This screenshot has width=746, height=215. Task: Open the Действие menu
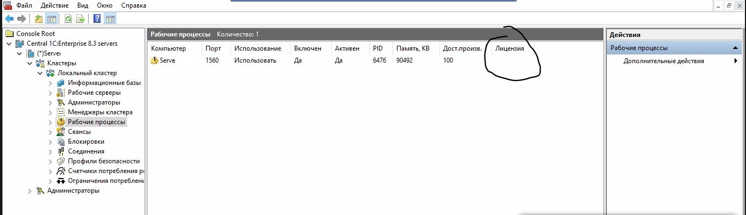point(54,5)
